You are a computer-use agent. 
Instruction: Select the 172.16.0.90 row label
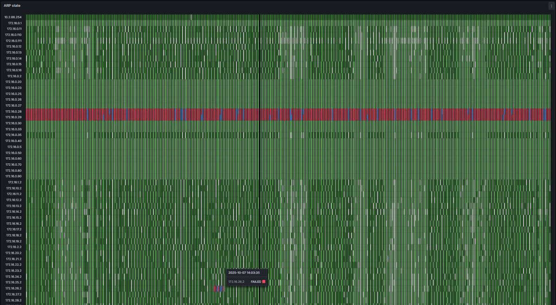[13, 176]
